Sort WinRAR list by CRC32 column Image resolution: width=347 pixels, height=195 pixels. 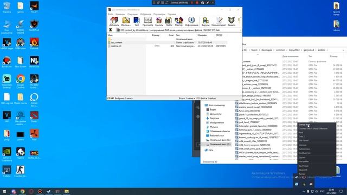[219, 35]
